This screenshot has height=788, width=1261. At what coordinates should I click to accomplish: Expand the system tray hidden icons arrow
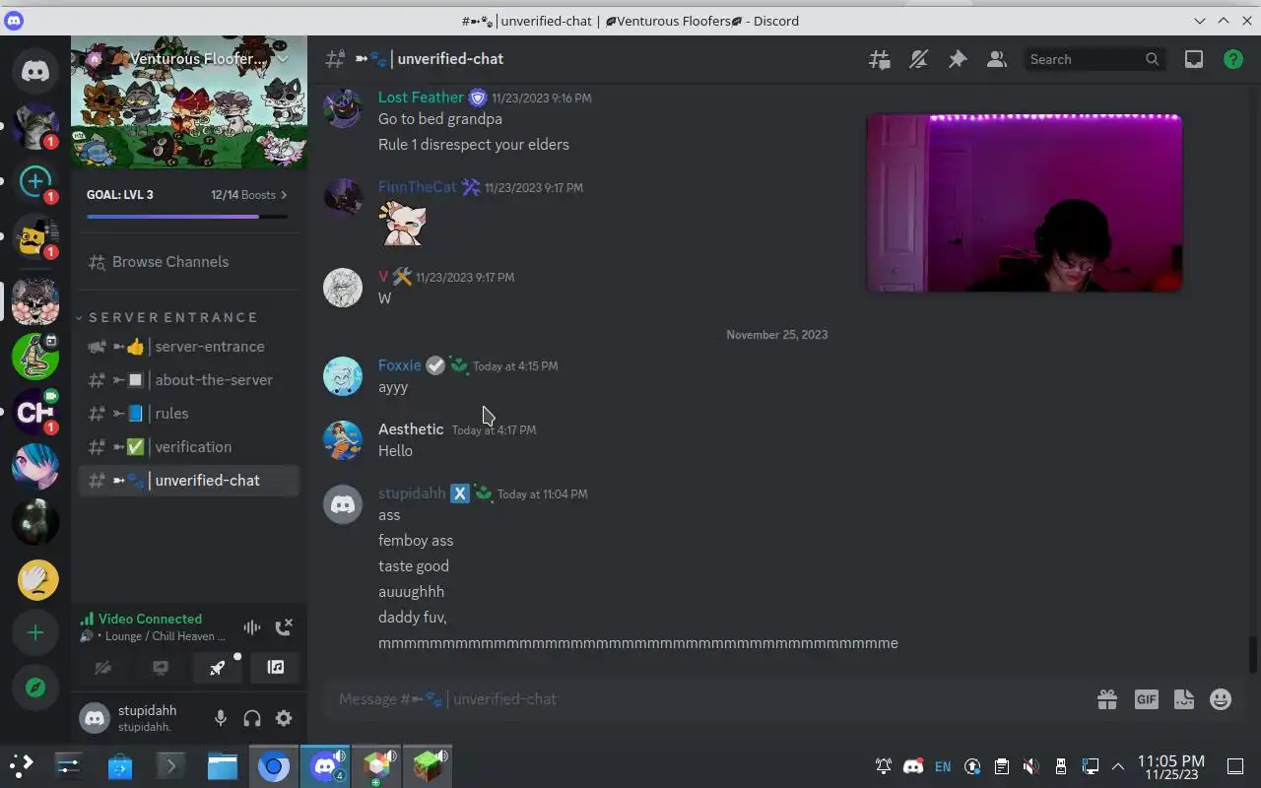(x=1118, y=766)
